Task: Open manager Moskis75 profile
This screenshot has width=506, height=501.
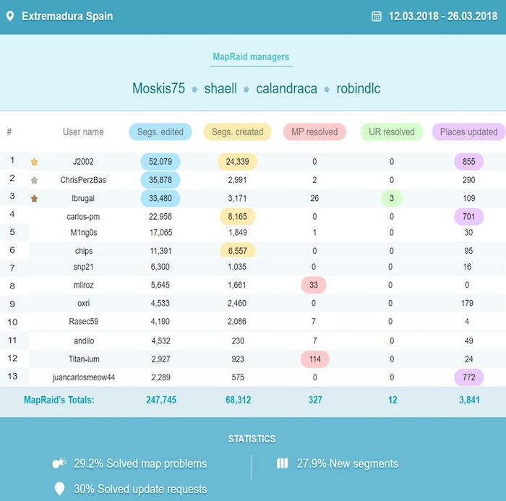Action: pyautogui.click(x=158, y=89)
